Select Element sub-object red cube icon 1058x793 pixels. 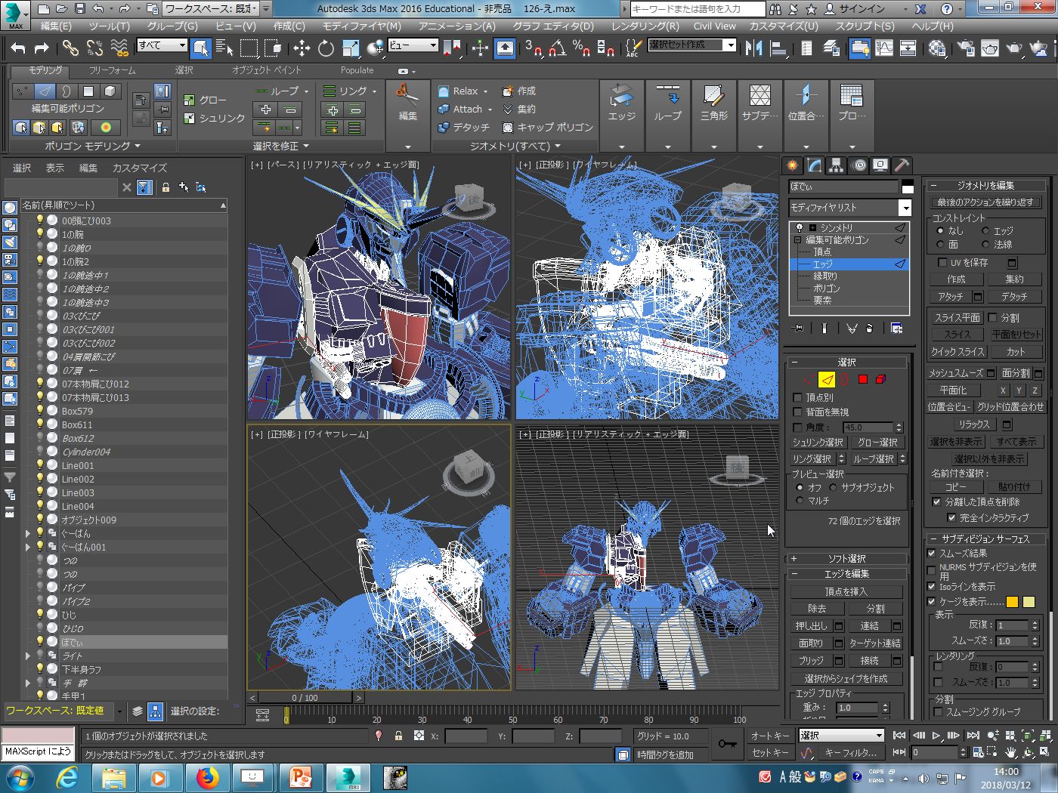coord(881,379)
